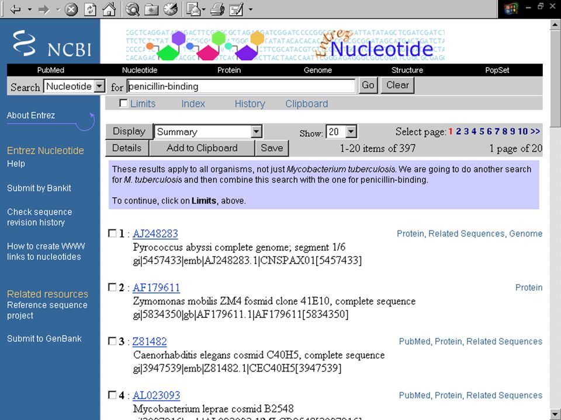Toggle the Limits checkbox
The height and width of the screenshot is (420, 561).
(x=123, y=103)
